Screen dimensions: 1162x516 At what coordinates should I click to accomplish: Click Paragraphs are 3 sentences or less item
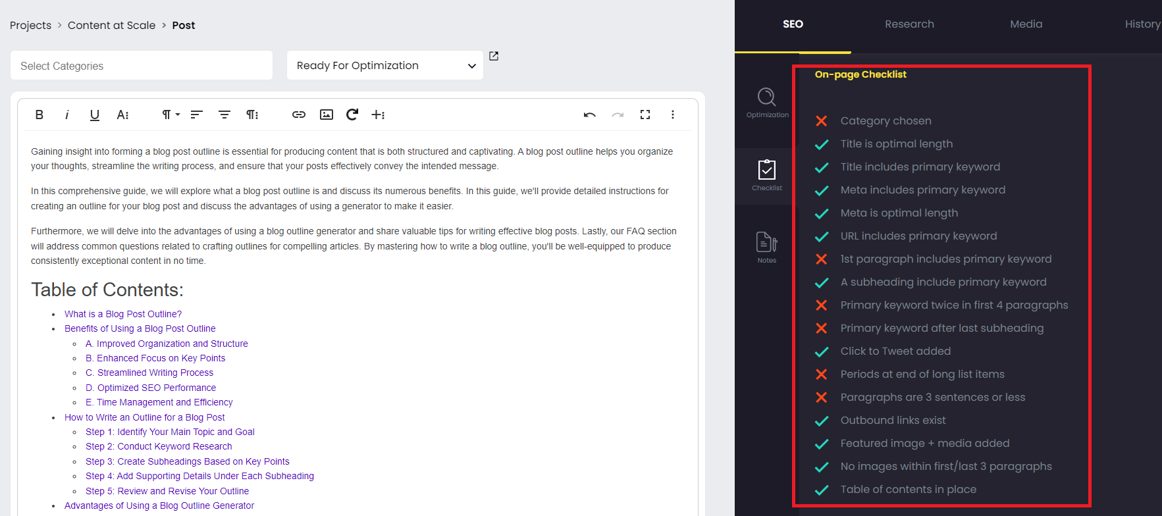point(932,398)
